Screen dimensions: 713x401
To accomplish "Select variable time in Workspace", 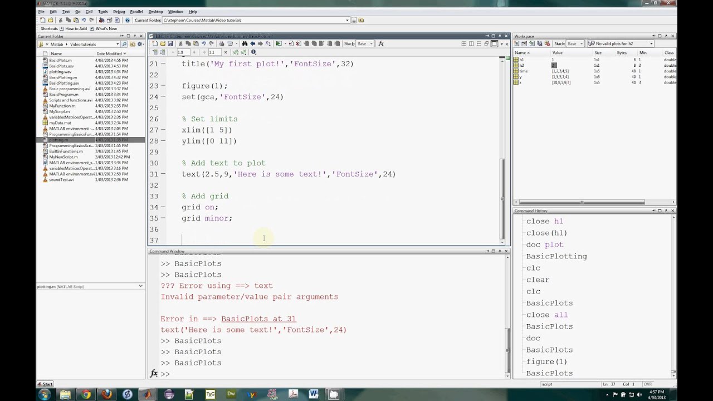I will (523, 71).
